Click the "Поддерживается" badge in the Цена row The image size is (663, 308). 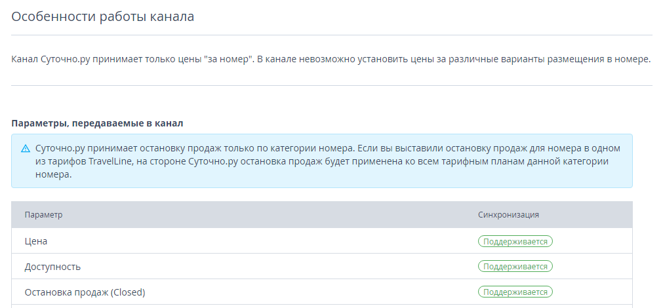[515, 241]
